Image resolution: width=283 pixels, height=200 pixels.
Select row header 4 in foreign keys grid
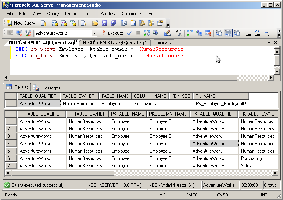point(11,144)
